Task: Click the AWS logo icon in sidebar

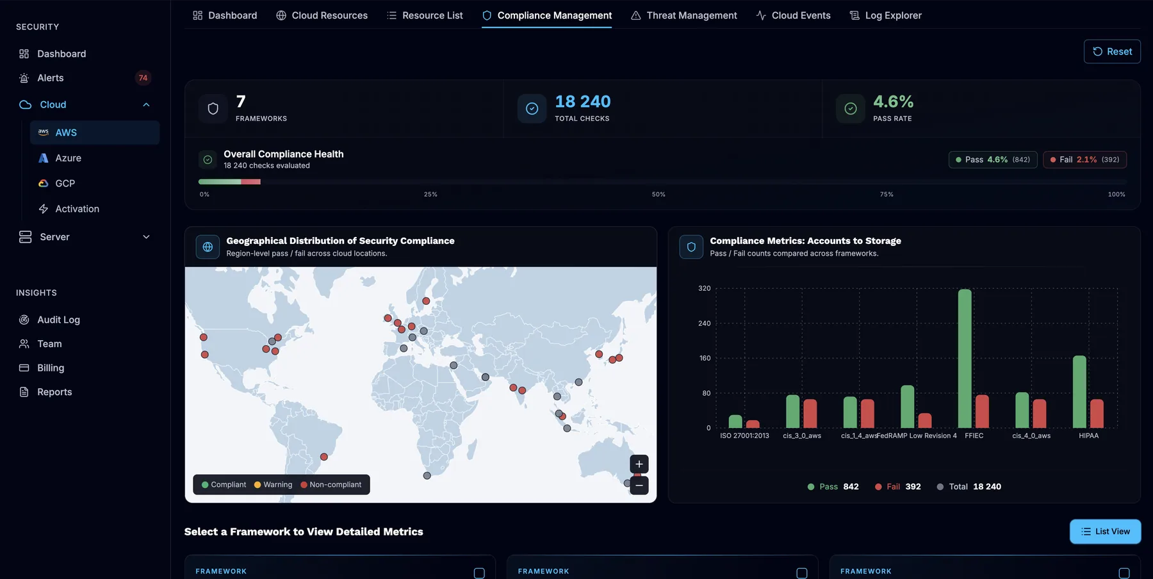Action: pyautogui.click(x=44, y=132)
